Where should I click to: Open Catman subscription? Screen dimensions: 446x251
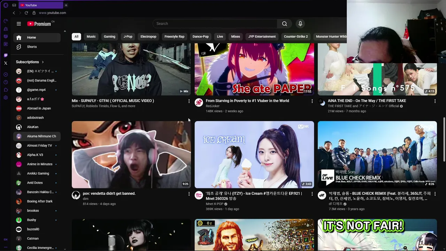tap(37, 238)
